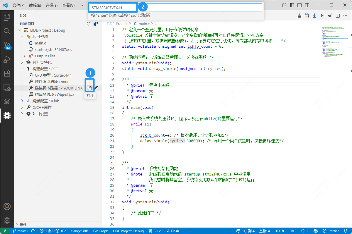Expand the Output Files folder
Image resolution: width=352 pixels, height=234 pixels.
tap(25, 56)
